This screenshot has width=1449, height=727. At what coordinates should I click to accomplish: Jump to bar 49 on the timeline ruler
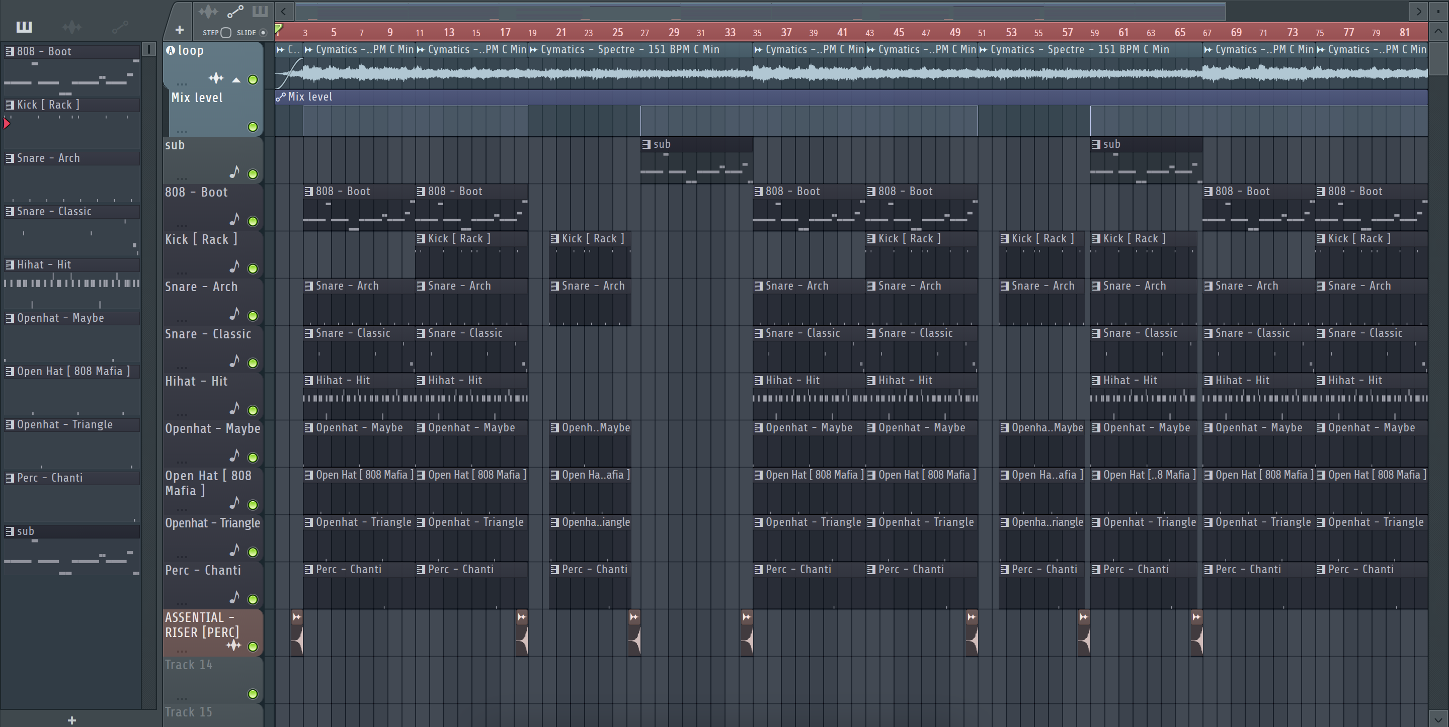tap(954, 32)
